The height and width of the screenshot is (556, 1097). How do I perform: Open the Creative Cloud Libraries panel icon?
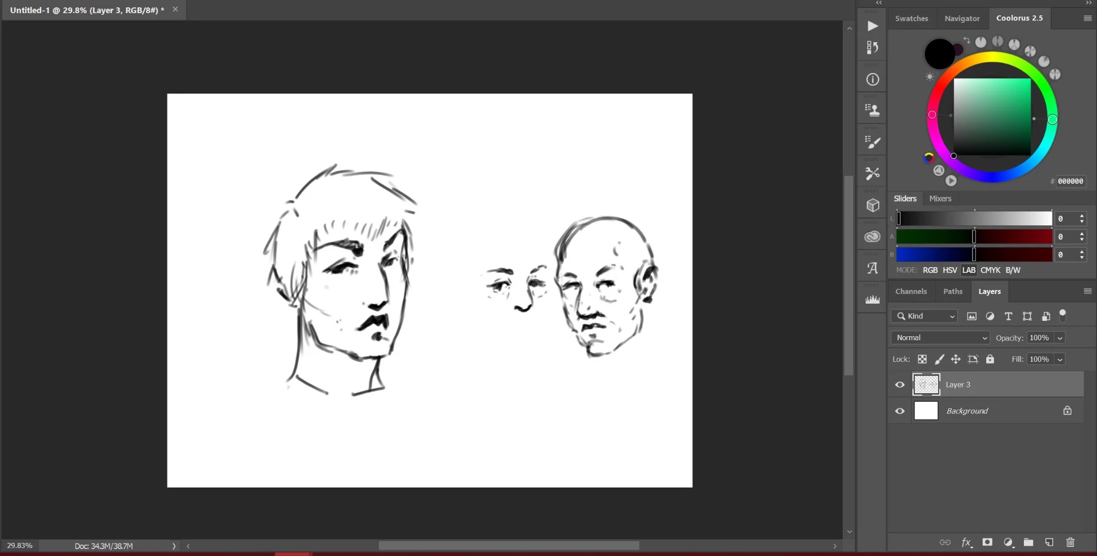tap(872, 236)
